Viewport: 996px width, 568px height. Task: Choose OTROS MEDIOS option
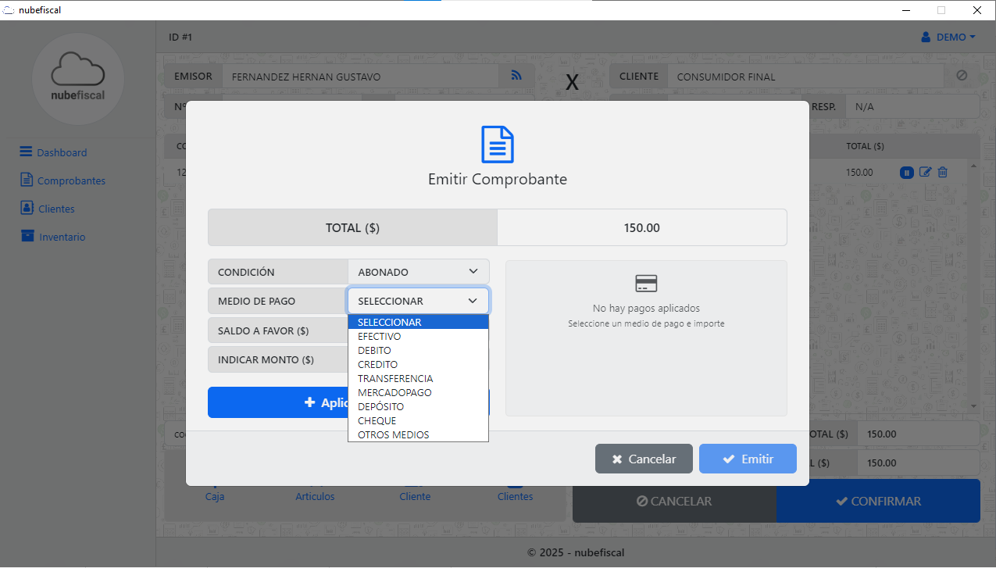point(394,435)
